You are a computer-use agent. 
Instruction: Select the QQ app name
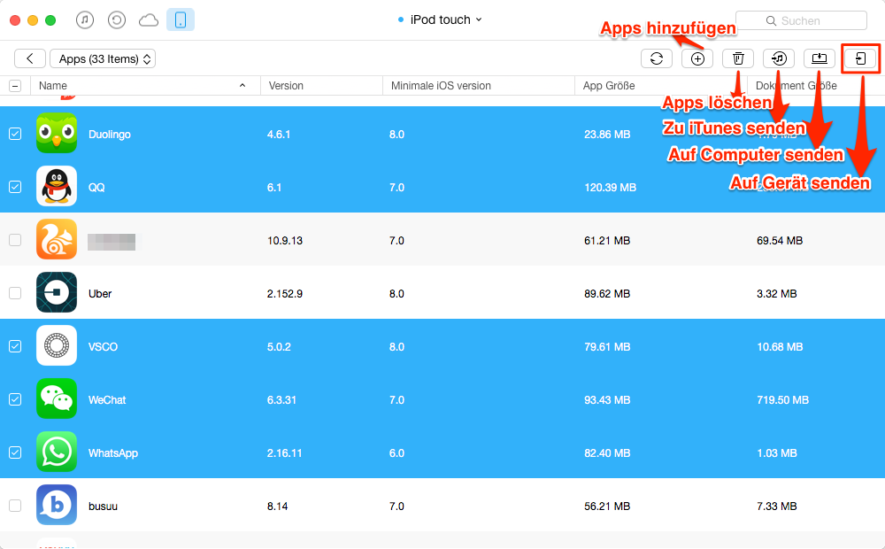[96, 188]
